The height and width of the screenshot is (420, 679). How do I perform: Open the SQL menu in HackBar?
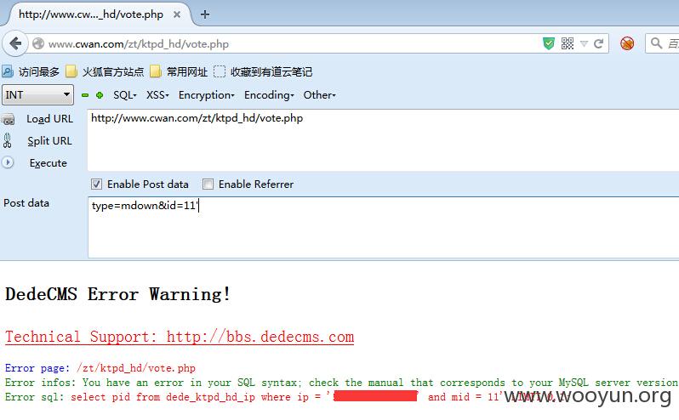click(x=125, y=95)
